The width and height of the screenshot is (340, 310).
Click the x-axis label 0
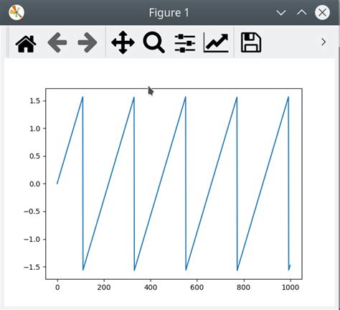57,287
